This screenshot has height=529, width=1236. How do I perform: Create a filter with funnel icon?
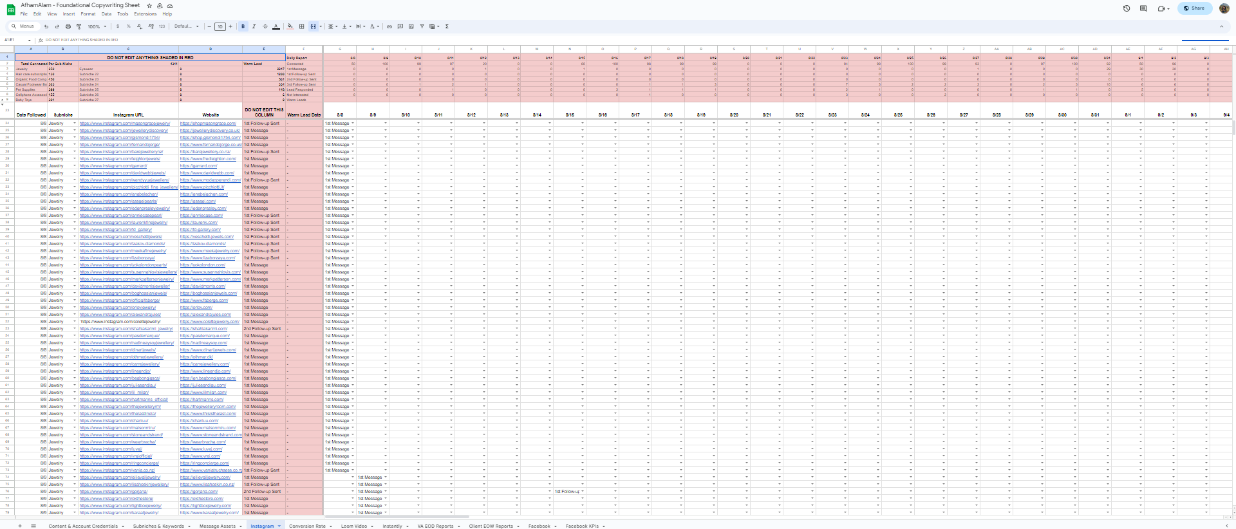tap(422, 26)
